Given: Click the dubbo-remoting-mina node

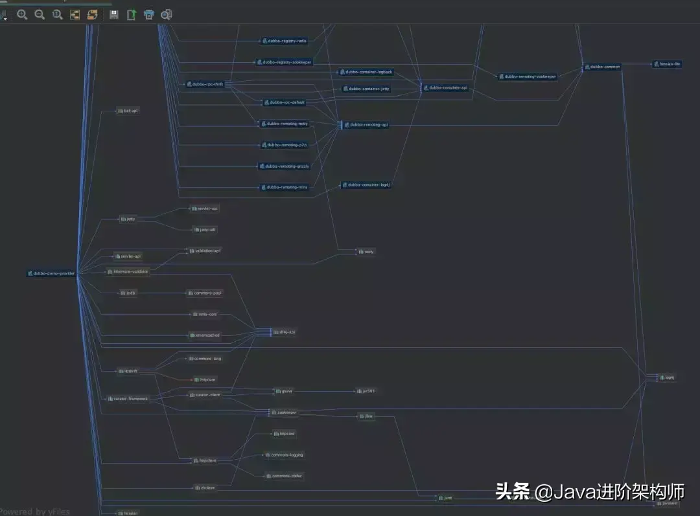Looking at the screenshot, I should pyautogui.click(x=285, y=187).
